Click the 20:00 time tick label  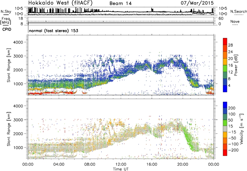pyautogui.click(x=182, y=165)
